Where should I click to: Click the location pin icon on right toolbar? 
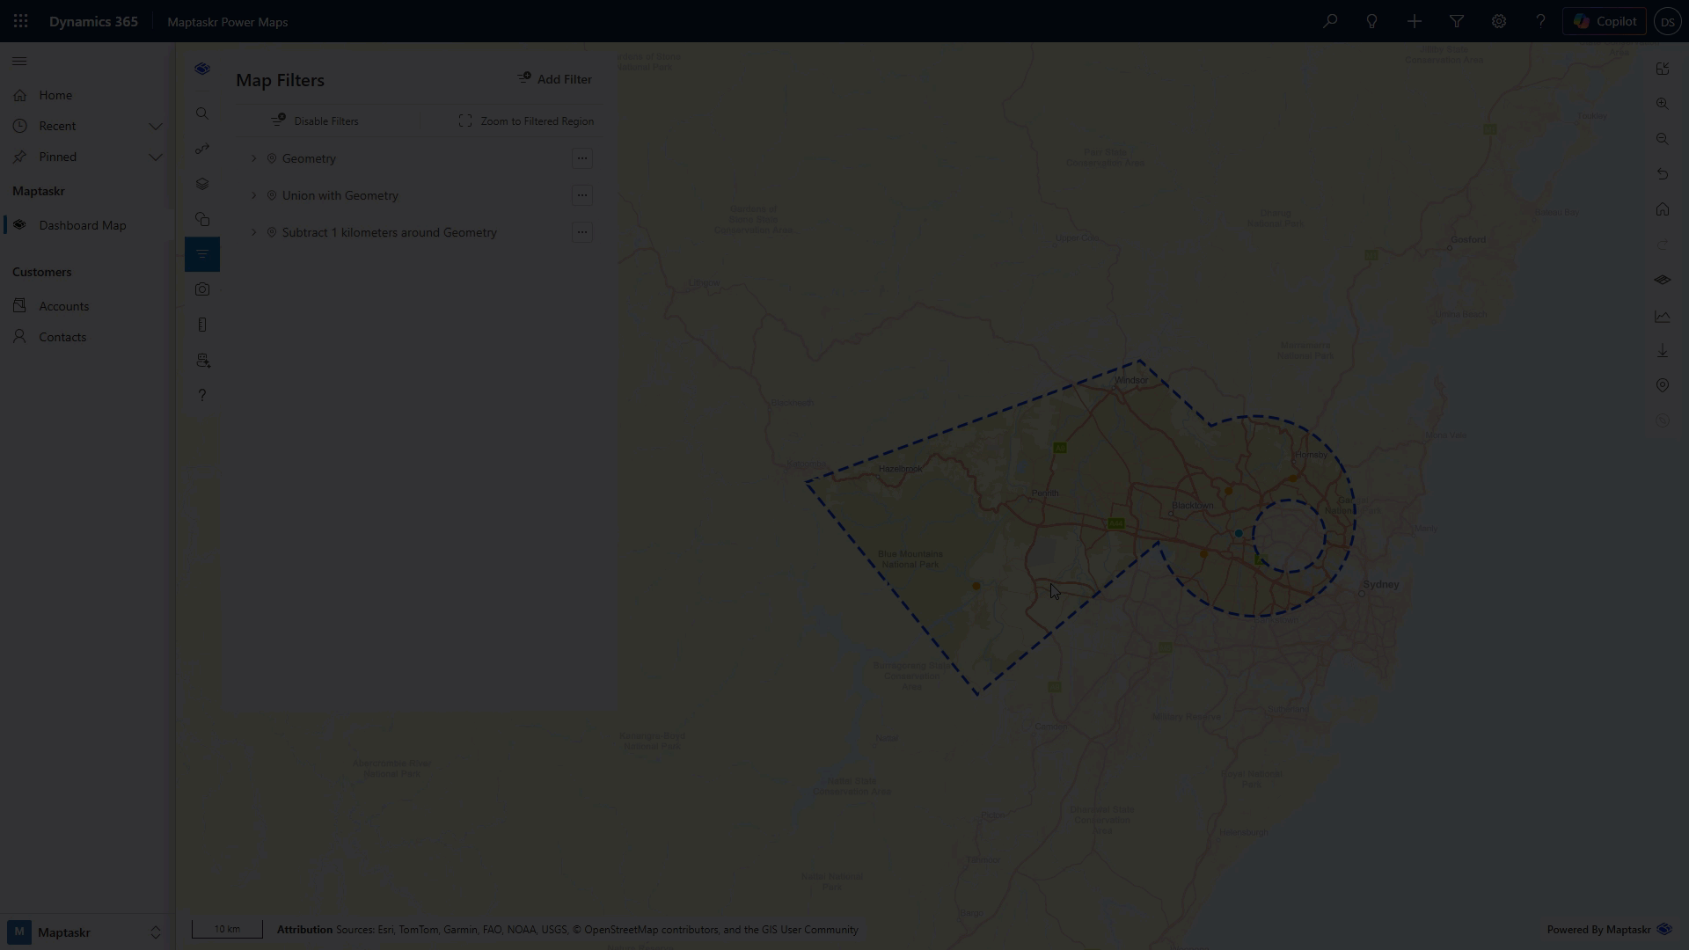[x=1662, y=385]
